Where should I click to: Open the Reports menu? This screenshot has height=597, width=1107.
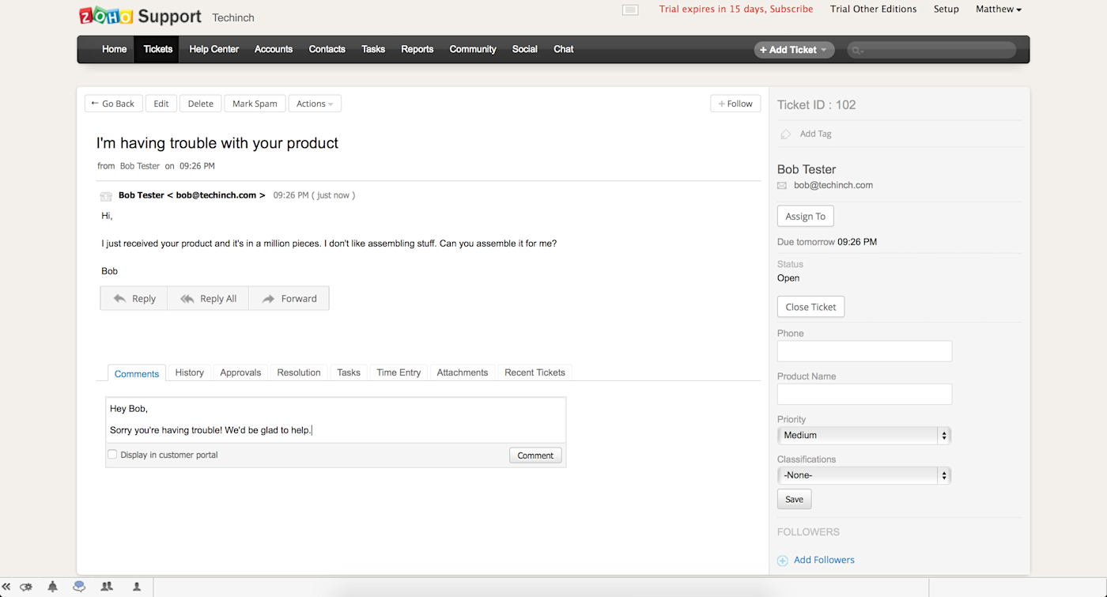click(417, 49)
